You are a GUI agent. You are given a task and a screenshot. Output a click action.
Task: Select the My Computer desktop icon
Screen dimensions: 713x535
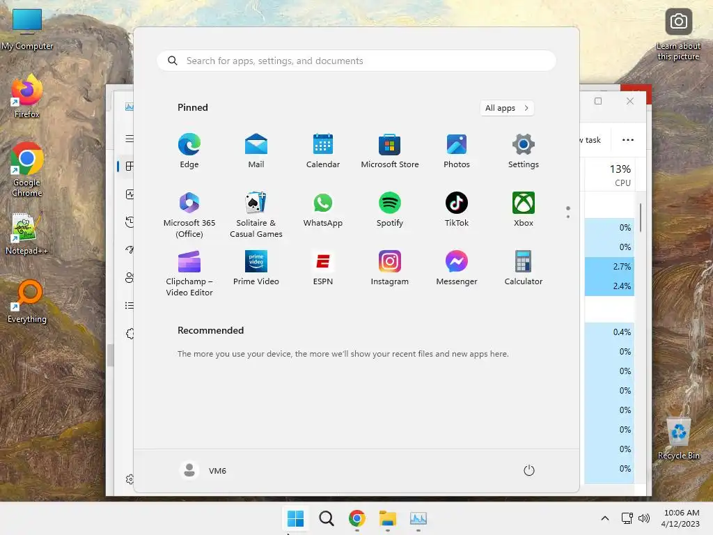coord(27,29)
